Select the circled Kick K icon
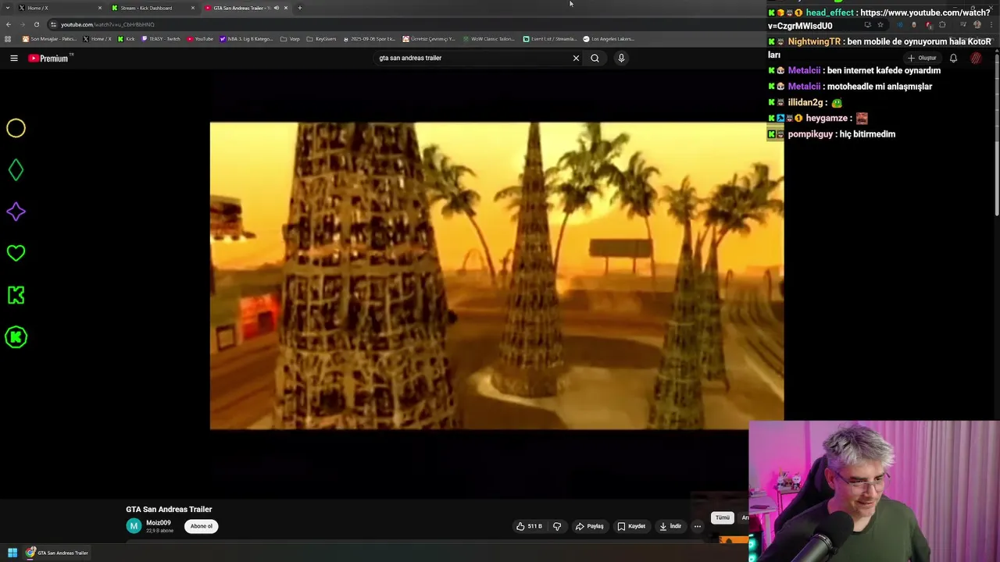This screenshot has height=562, width=1000. coord(16,337)
